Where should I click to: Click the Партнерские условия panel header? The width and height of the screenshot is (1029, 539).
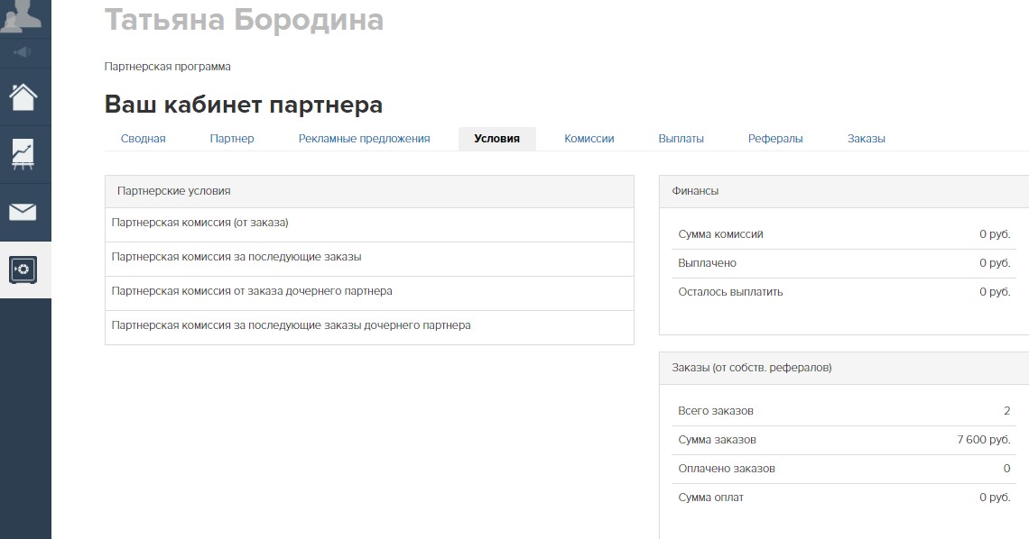[369, 191]
